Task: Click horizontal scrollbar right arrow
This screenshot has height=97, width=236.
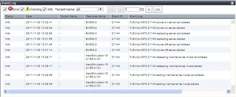Action: tap(229, 91)
